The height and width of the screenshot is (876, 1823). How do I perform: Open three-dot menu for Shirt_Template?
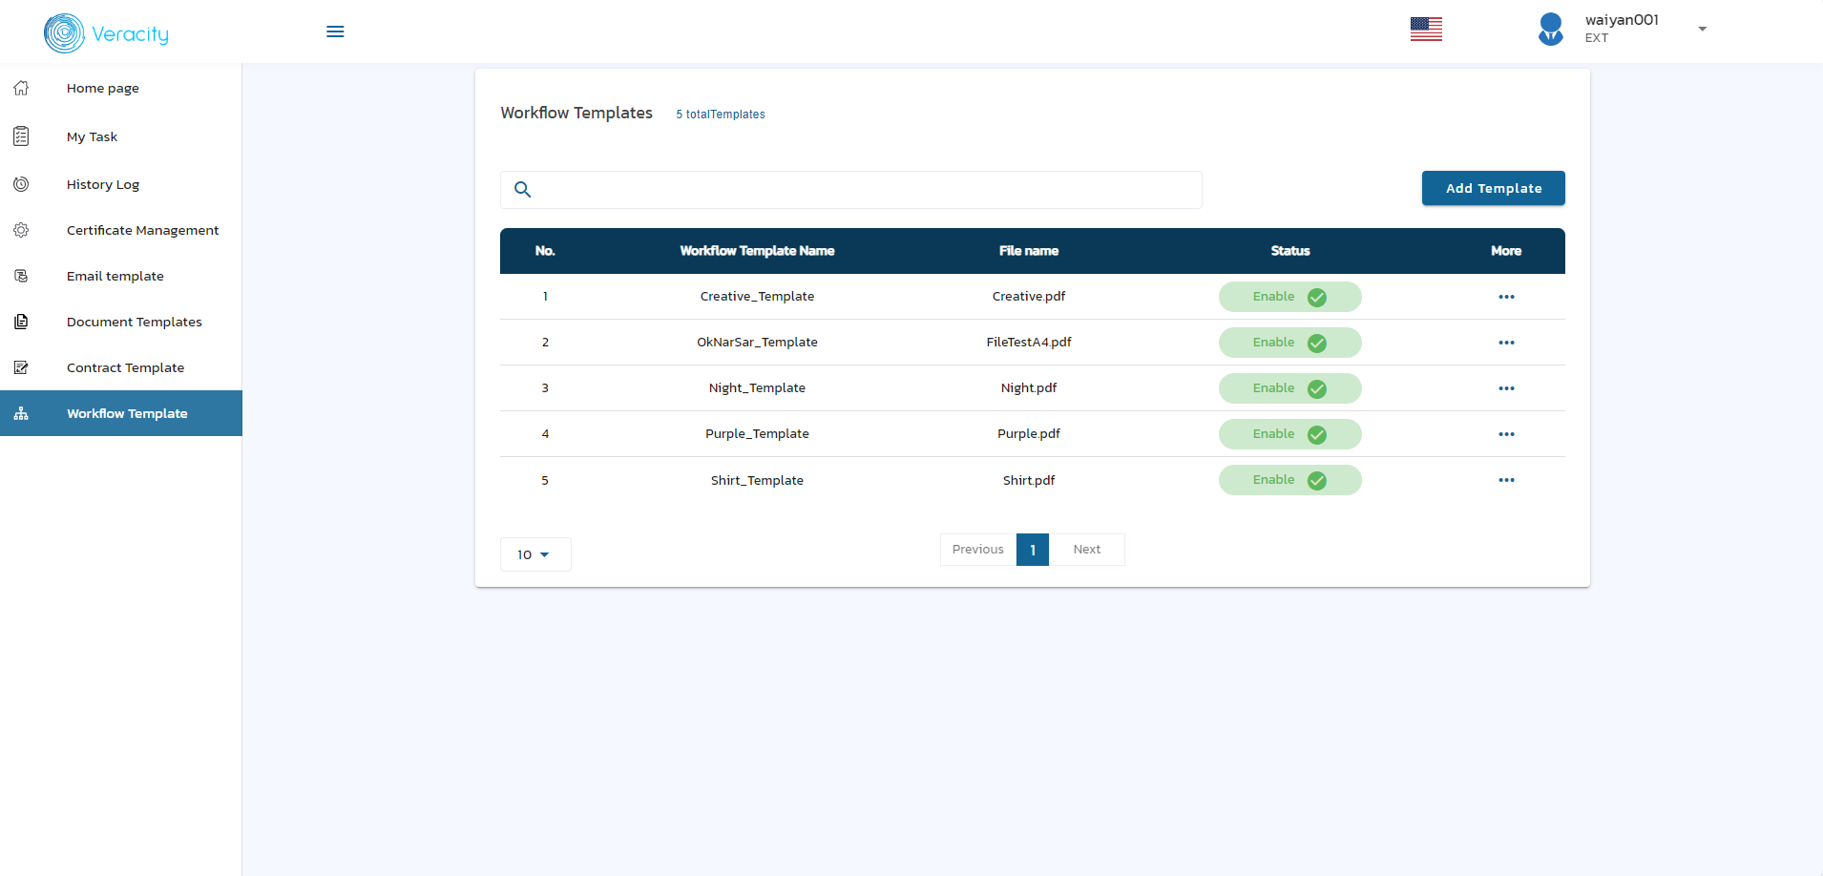click(1506, 480)
